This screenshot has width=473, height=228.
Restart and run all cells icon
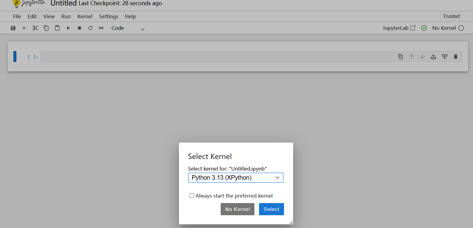tap(101, 28)
